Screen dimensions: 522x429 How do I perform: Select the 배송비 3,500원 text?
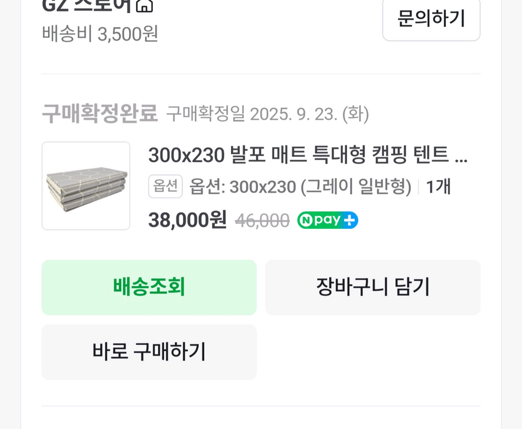pos(100,34)
